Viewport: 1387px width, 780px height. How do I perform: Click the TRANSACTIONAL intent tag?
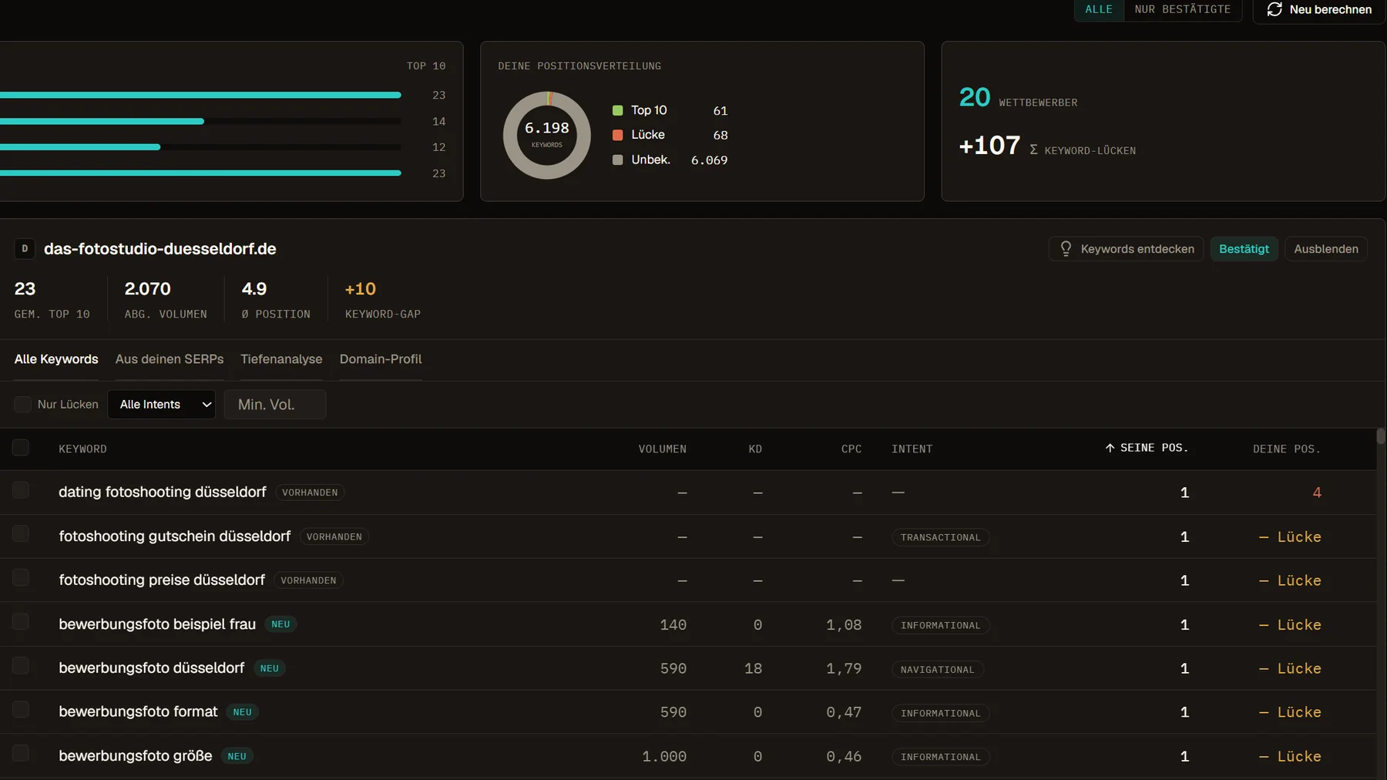[x=940, y=537]
